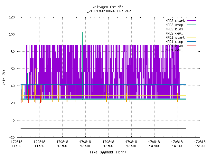Click the "NPD1 start" legend label
Viewport: 206px width, 155px height.
(x=175, y=37)
